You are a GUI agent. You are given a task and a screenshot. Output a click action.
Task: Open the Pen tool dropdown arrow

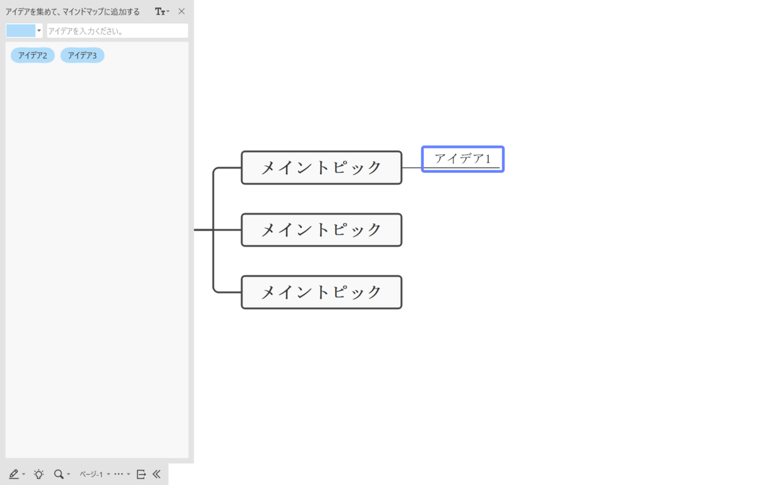click(x=24, y=474)
